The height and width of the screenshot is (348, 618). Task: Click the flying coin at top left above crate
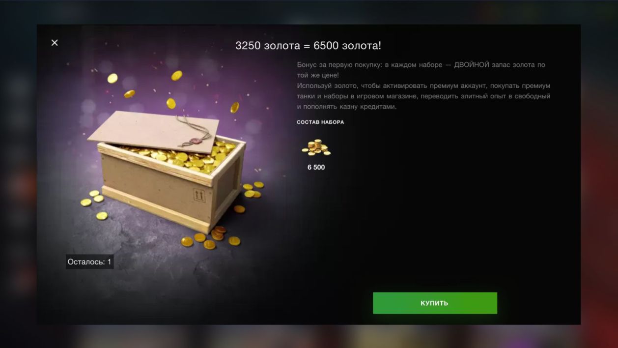[x=112, y=78]
